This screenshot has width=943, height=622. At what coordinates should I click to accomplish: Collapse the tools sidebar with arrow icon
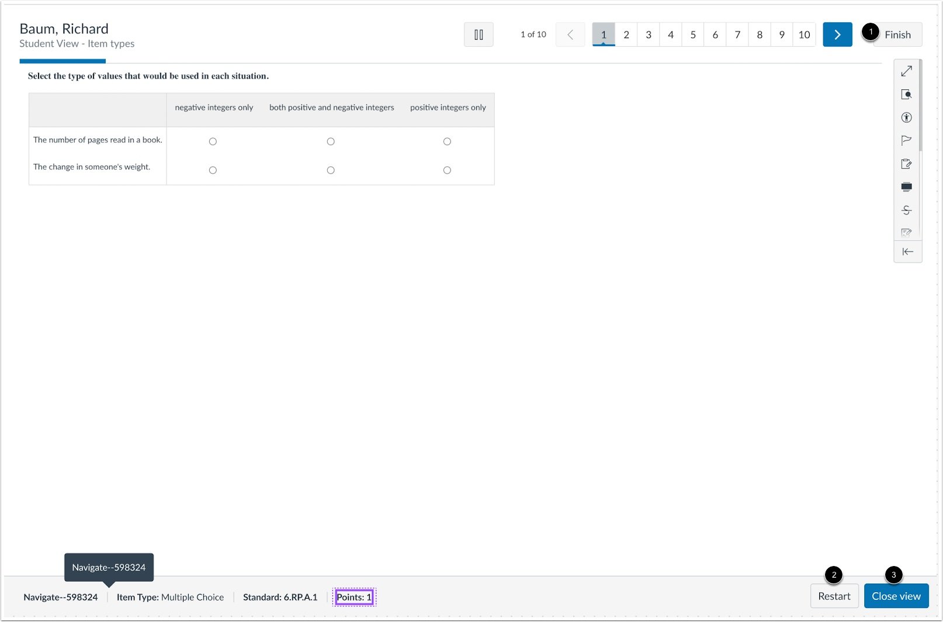coord(907,251)
